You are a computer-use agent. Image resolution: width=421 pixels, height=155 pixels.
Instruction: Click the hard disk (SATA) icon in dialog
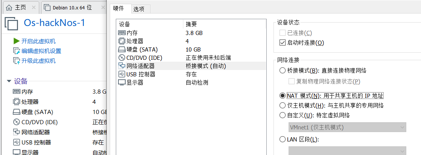point(122,50)
